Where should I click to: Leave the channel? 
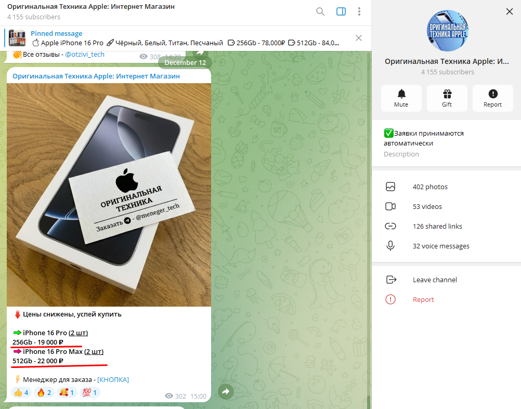(x=435, y=280)
